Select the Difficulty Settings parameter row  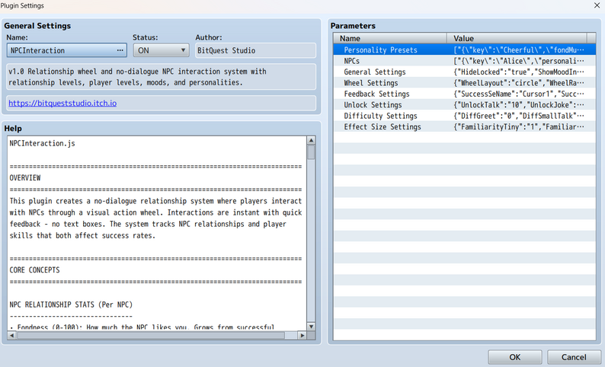[x=465, y=116]
